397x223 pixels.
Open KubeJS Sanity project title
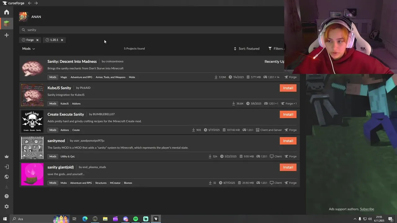click(x=59, y=88)
